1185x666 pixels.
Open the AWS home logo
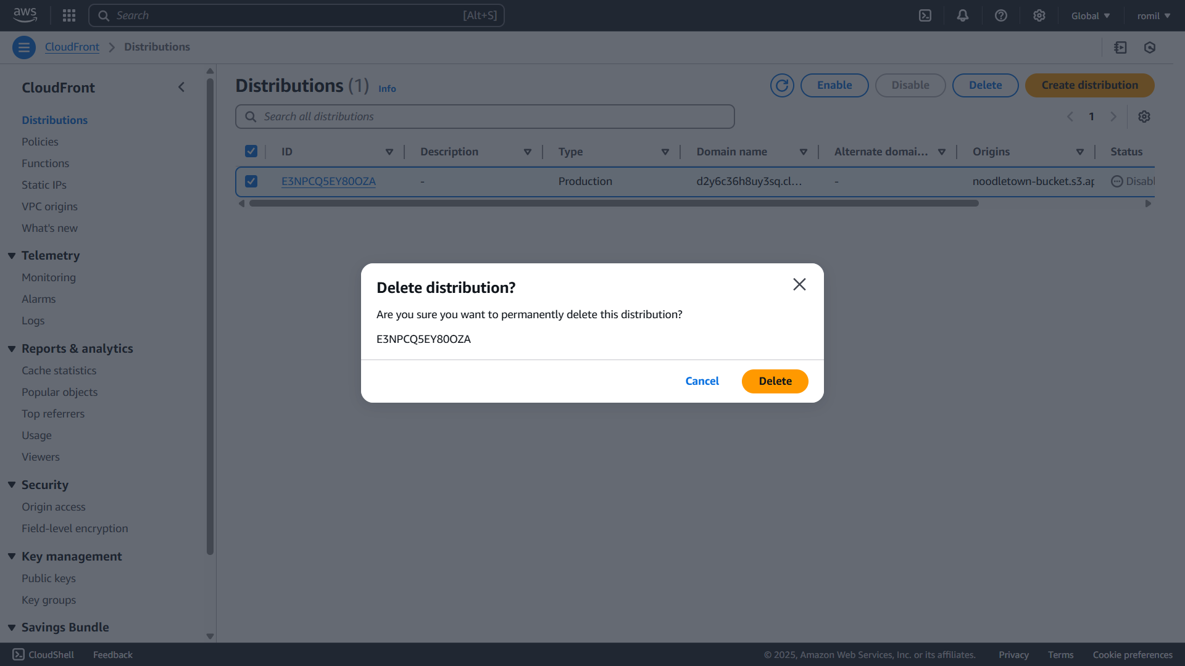click(x=25, y=15)
